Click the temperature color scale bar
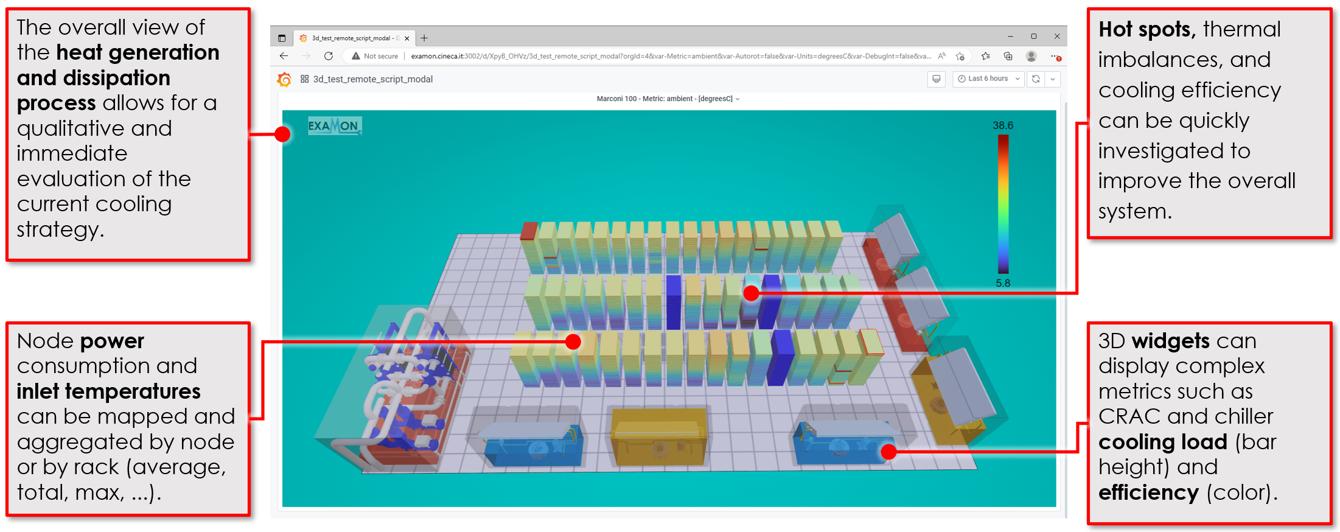 point(1003,204)
